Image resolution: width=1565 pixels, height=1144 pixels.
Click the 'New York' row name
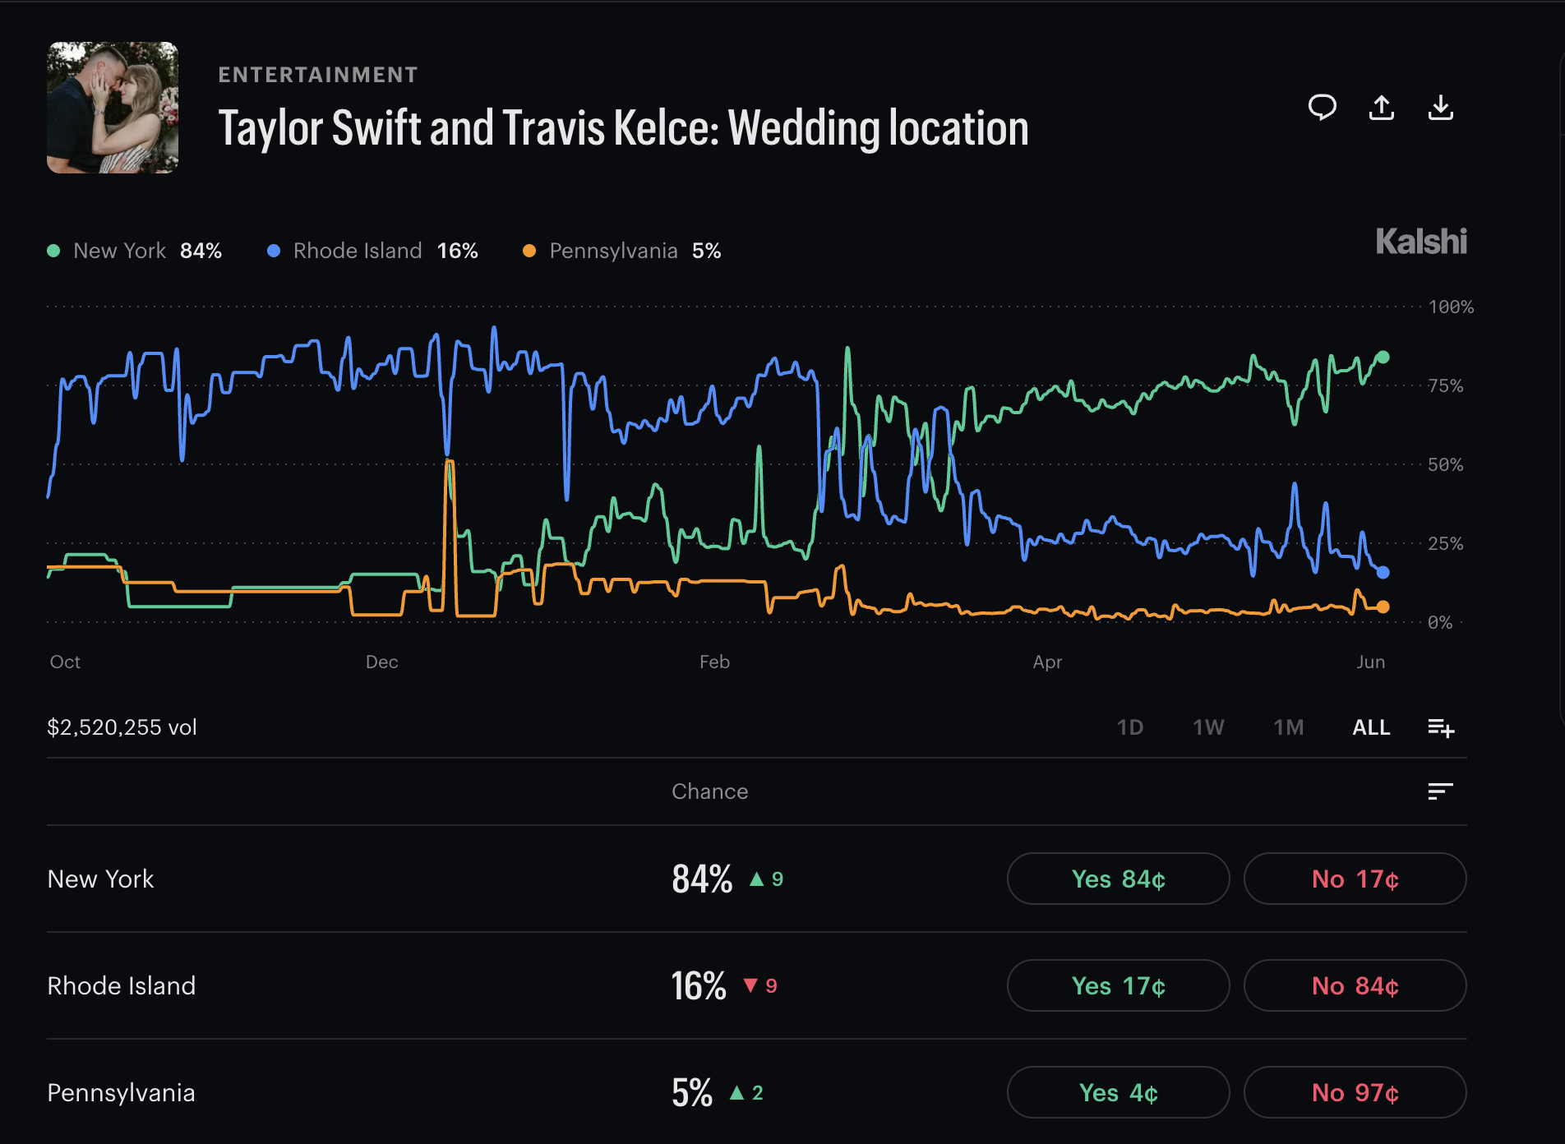(100, 879)
